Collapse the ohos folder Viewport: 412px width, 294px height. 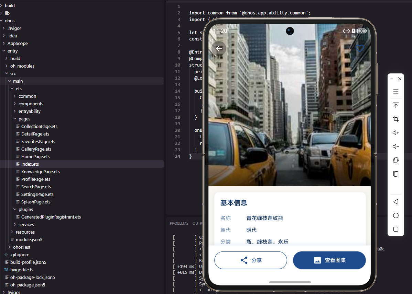pyautogui.click(x=10, y=21)
